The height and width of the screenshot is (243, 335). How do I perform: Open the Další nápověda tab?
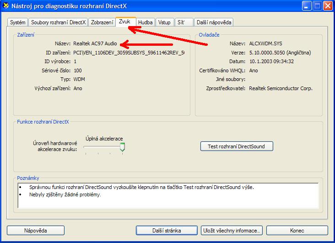click(x=214, y=22)
